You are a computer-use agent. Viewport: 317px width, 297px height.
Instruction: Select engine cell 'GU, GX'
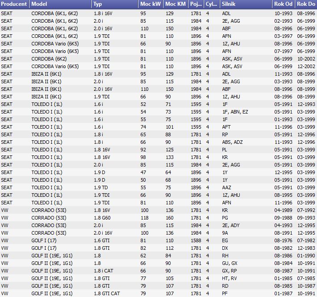pos(229,263)
